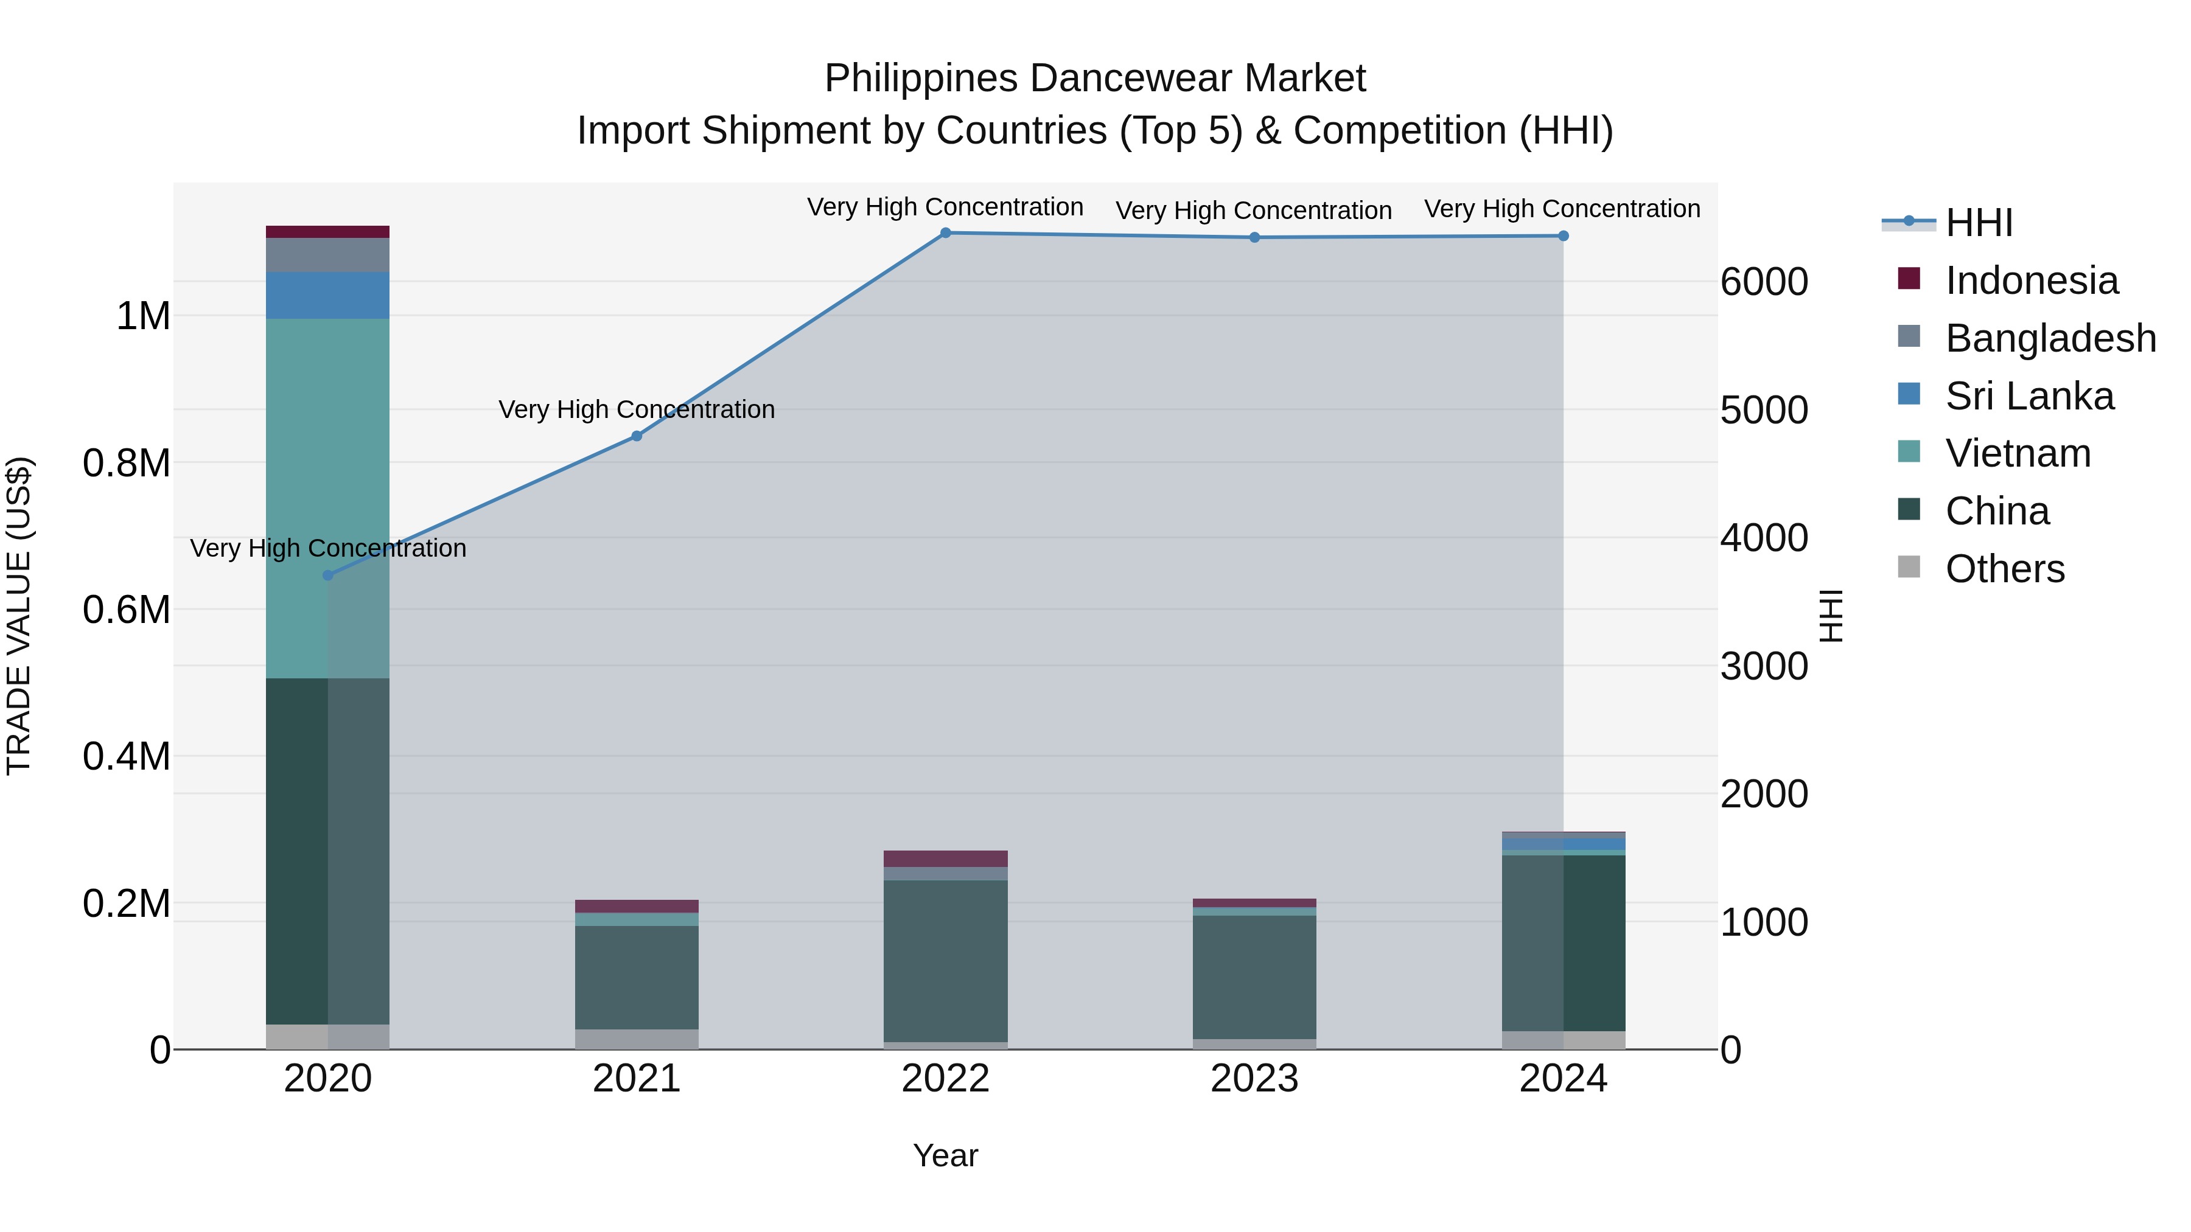2191x1232 pixels.
Task: Click the 2024 HHI data point marker
Action: tap(1564, 237)
